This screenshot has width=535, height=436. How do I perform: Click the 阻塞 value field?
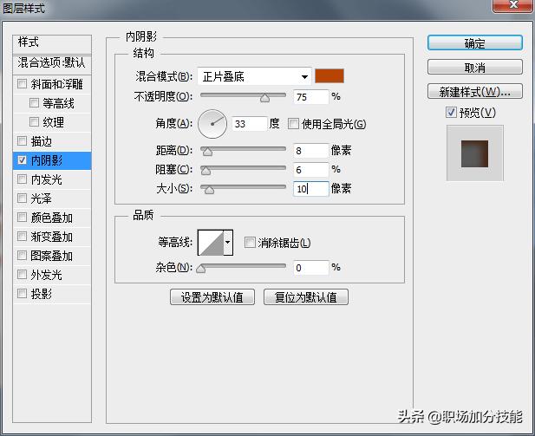click(310, 170)
